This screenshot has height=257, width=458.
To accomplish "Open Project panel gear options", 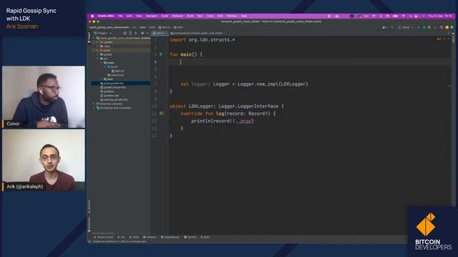I will (142, 34).
